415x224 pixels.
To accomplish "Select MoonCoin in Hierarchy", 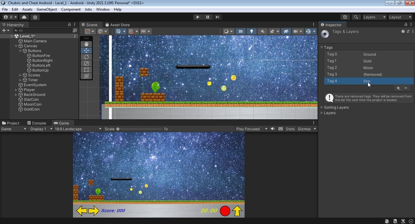I will 33,104.
